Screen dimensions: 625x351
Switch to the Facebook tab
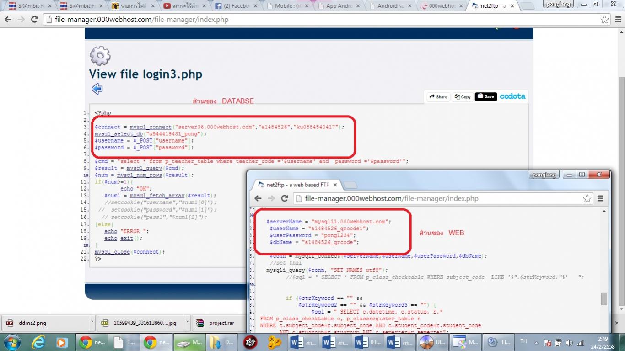pyautogui.click(x=235, y=6)
